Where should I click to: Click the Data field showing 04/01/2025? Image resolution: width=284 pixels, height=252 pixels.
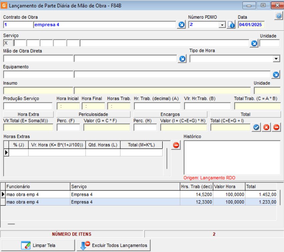click(x=251, y=25)
